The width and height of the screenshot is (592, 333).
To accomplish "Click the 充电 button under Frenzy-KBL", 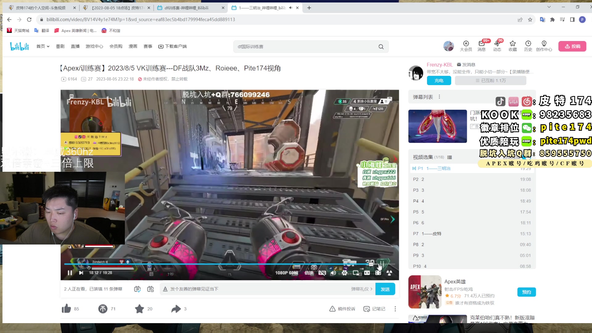I will pos(439,80).
